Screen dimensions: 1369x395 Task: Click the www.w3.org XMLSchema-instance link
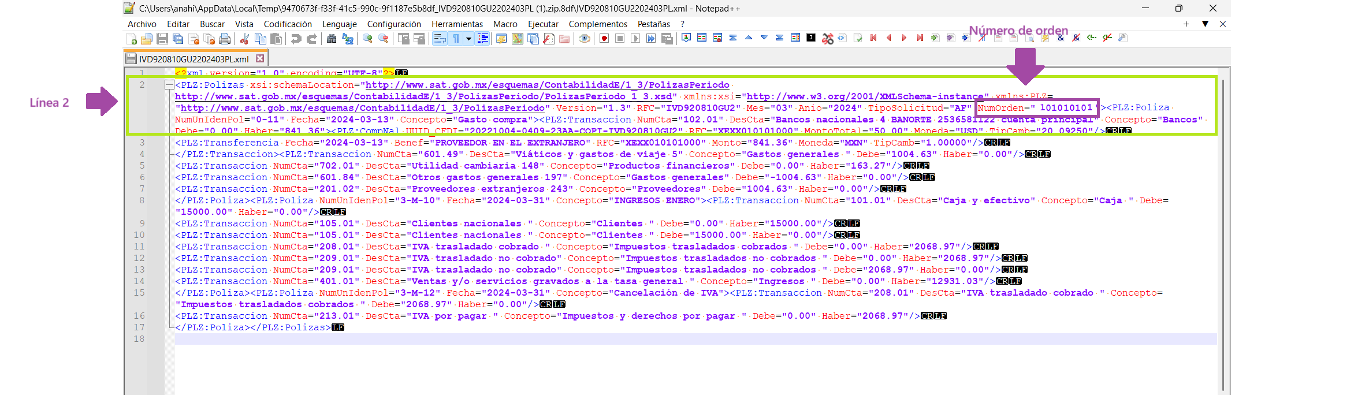coord(864,96)
